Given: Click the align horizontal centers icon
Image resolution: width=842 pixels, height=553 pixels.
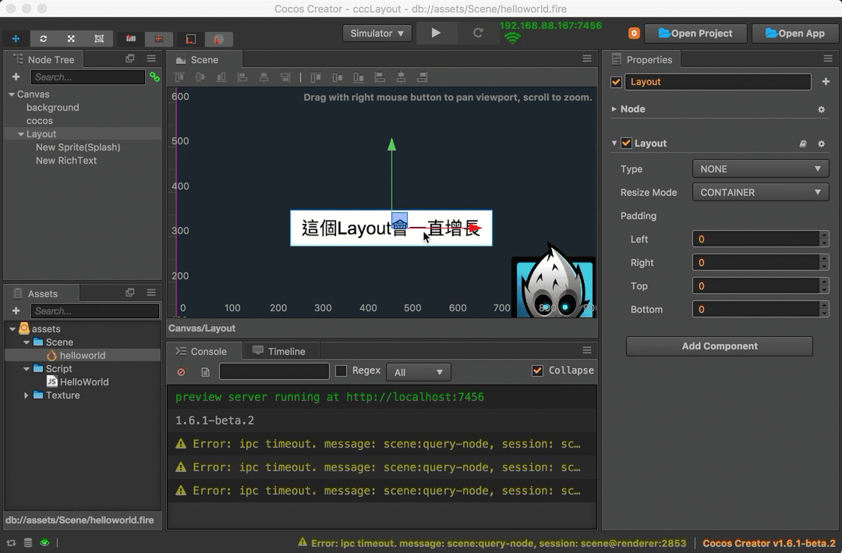Looking at the screenshot, I should [x=264, y=77].
